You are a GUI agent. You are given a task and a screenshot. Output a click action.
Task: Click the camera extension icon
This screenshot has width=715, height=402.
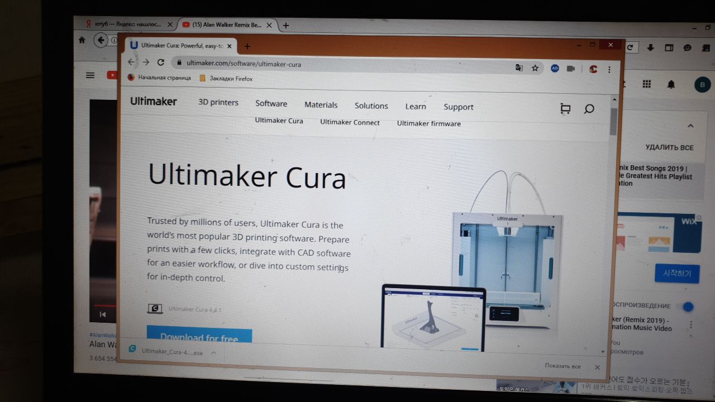point(571,69)
